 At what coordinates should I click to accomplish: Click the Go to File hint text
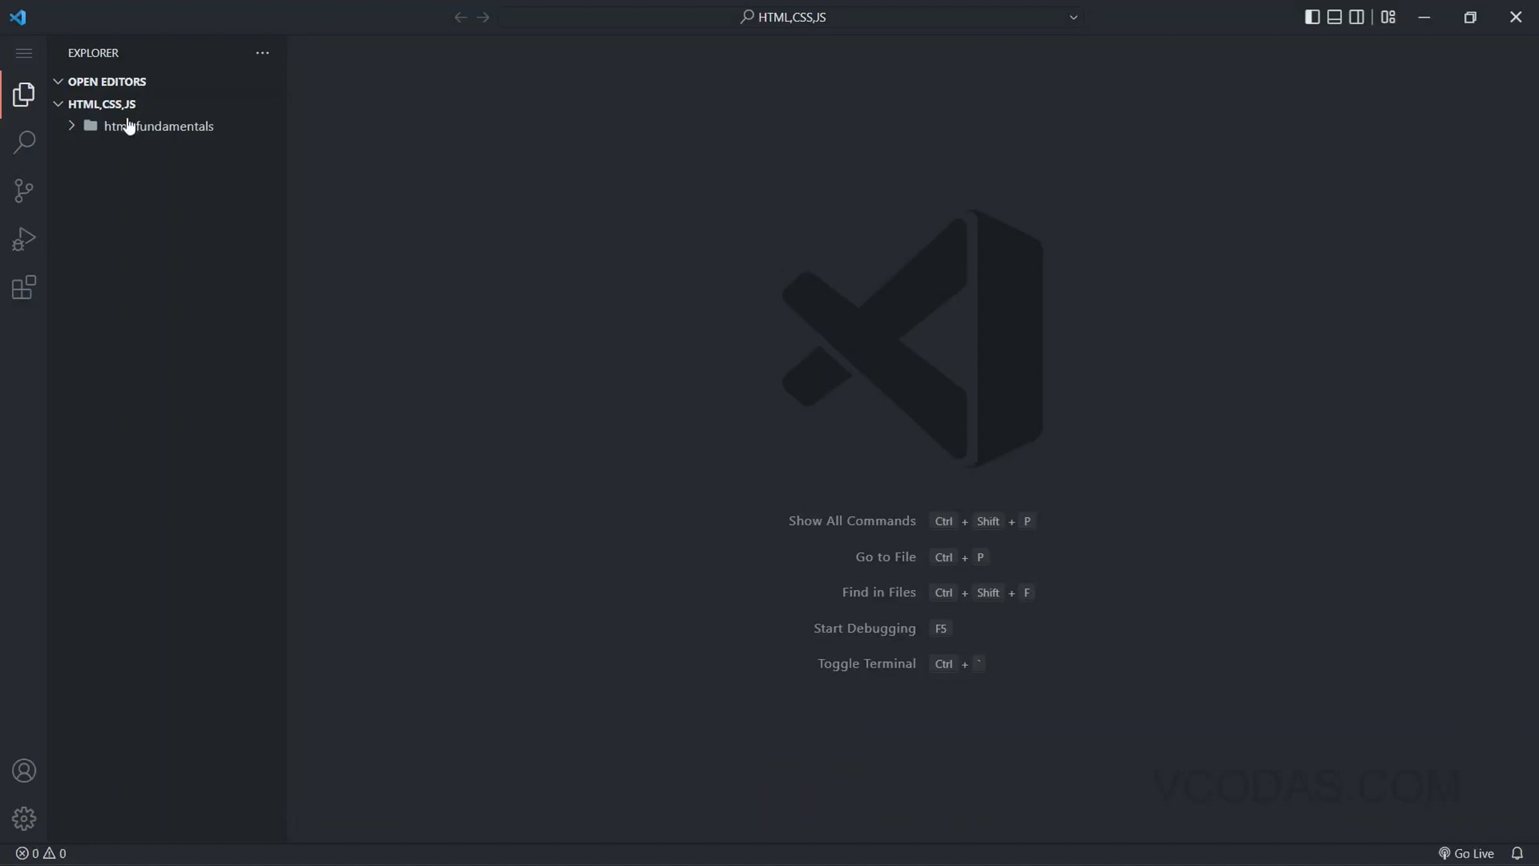(886, 557)
